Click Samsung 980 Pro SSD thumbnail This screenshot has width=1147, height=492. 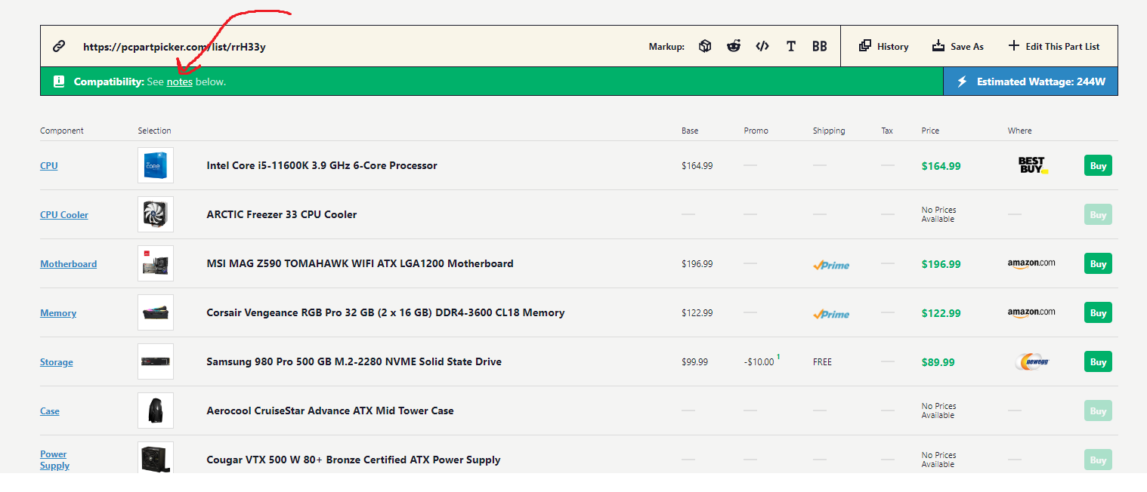(x=156, y=361)
